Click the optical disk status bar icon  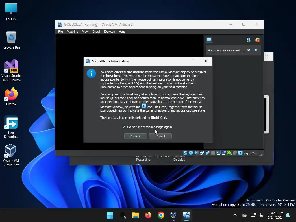coord(191,153)
